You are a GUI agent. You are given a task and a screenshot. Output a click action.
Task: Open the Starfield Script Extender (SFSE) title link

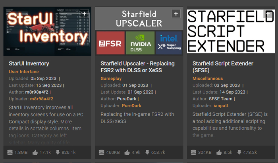(223, 67)
